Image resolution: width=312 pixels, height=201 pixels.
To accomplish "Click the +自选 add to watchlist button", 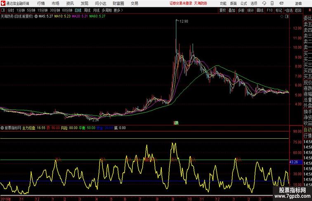I will pyautogui.click(x=288, y=10).
